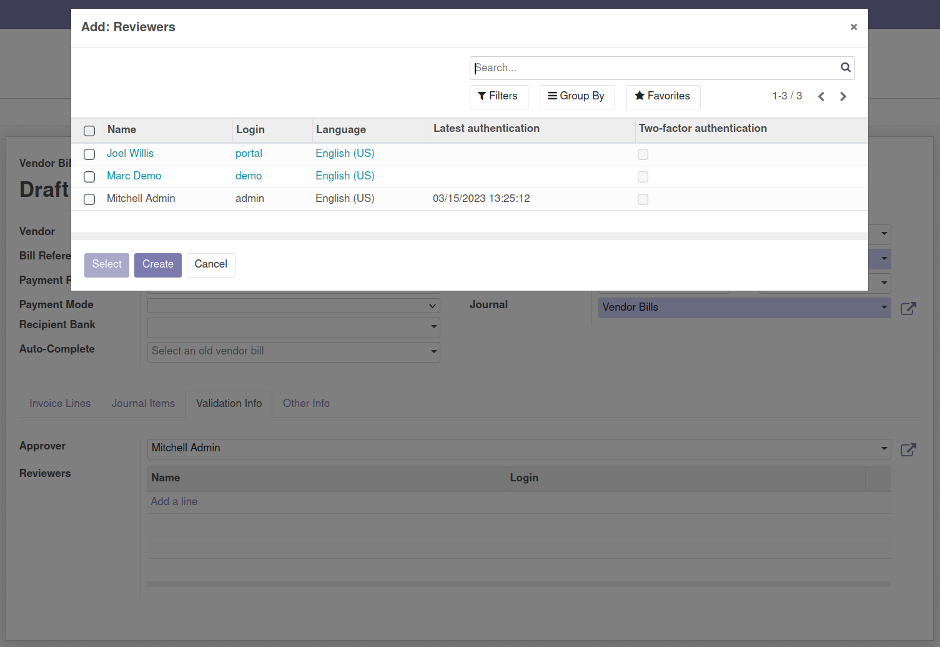Viewport: 940px width, 647px height.
Task: Click the 'portal' login cell
Action: [x=249, y=153]
